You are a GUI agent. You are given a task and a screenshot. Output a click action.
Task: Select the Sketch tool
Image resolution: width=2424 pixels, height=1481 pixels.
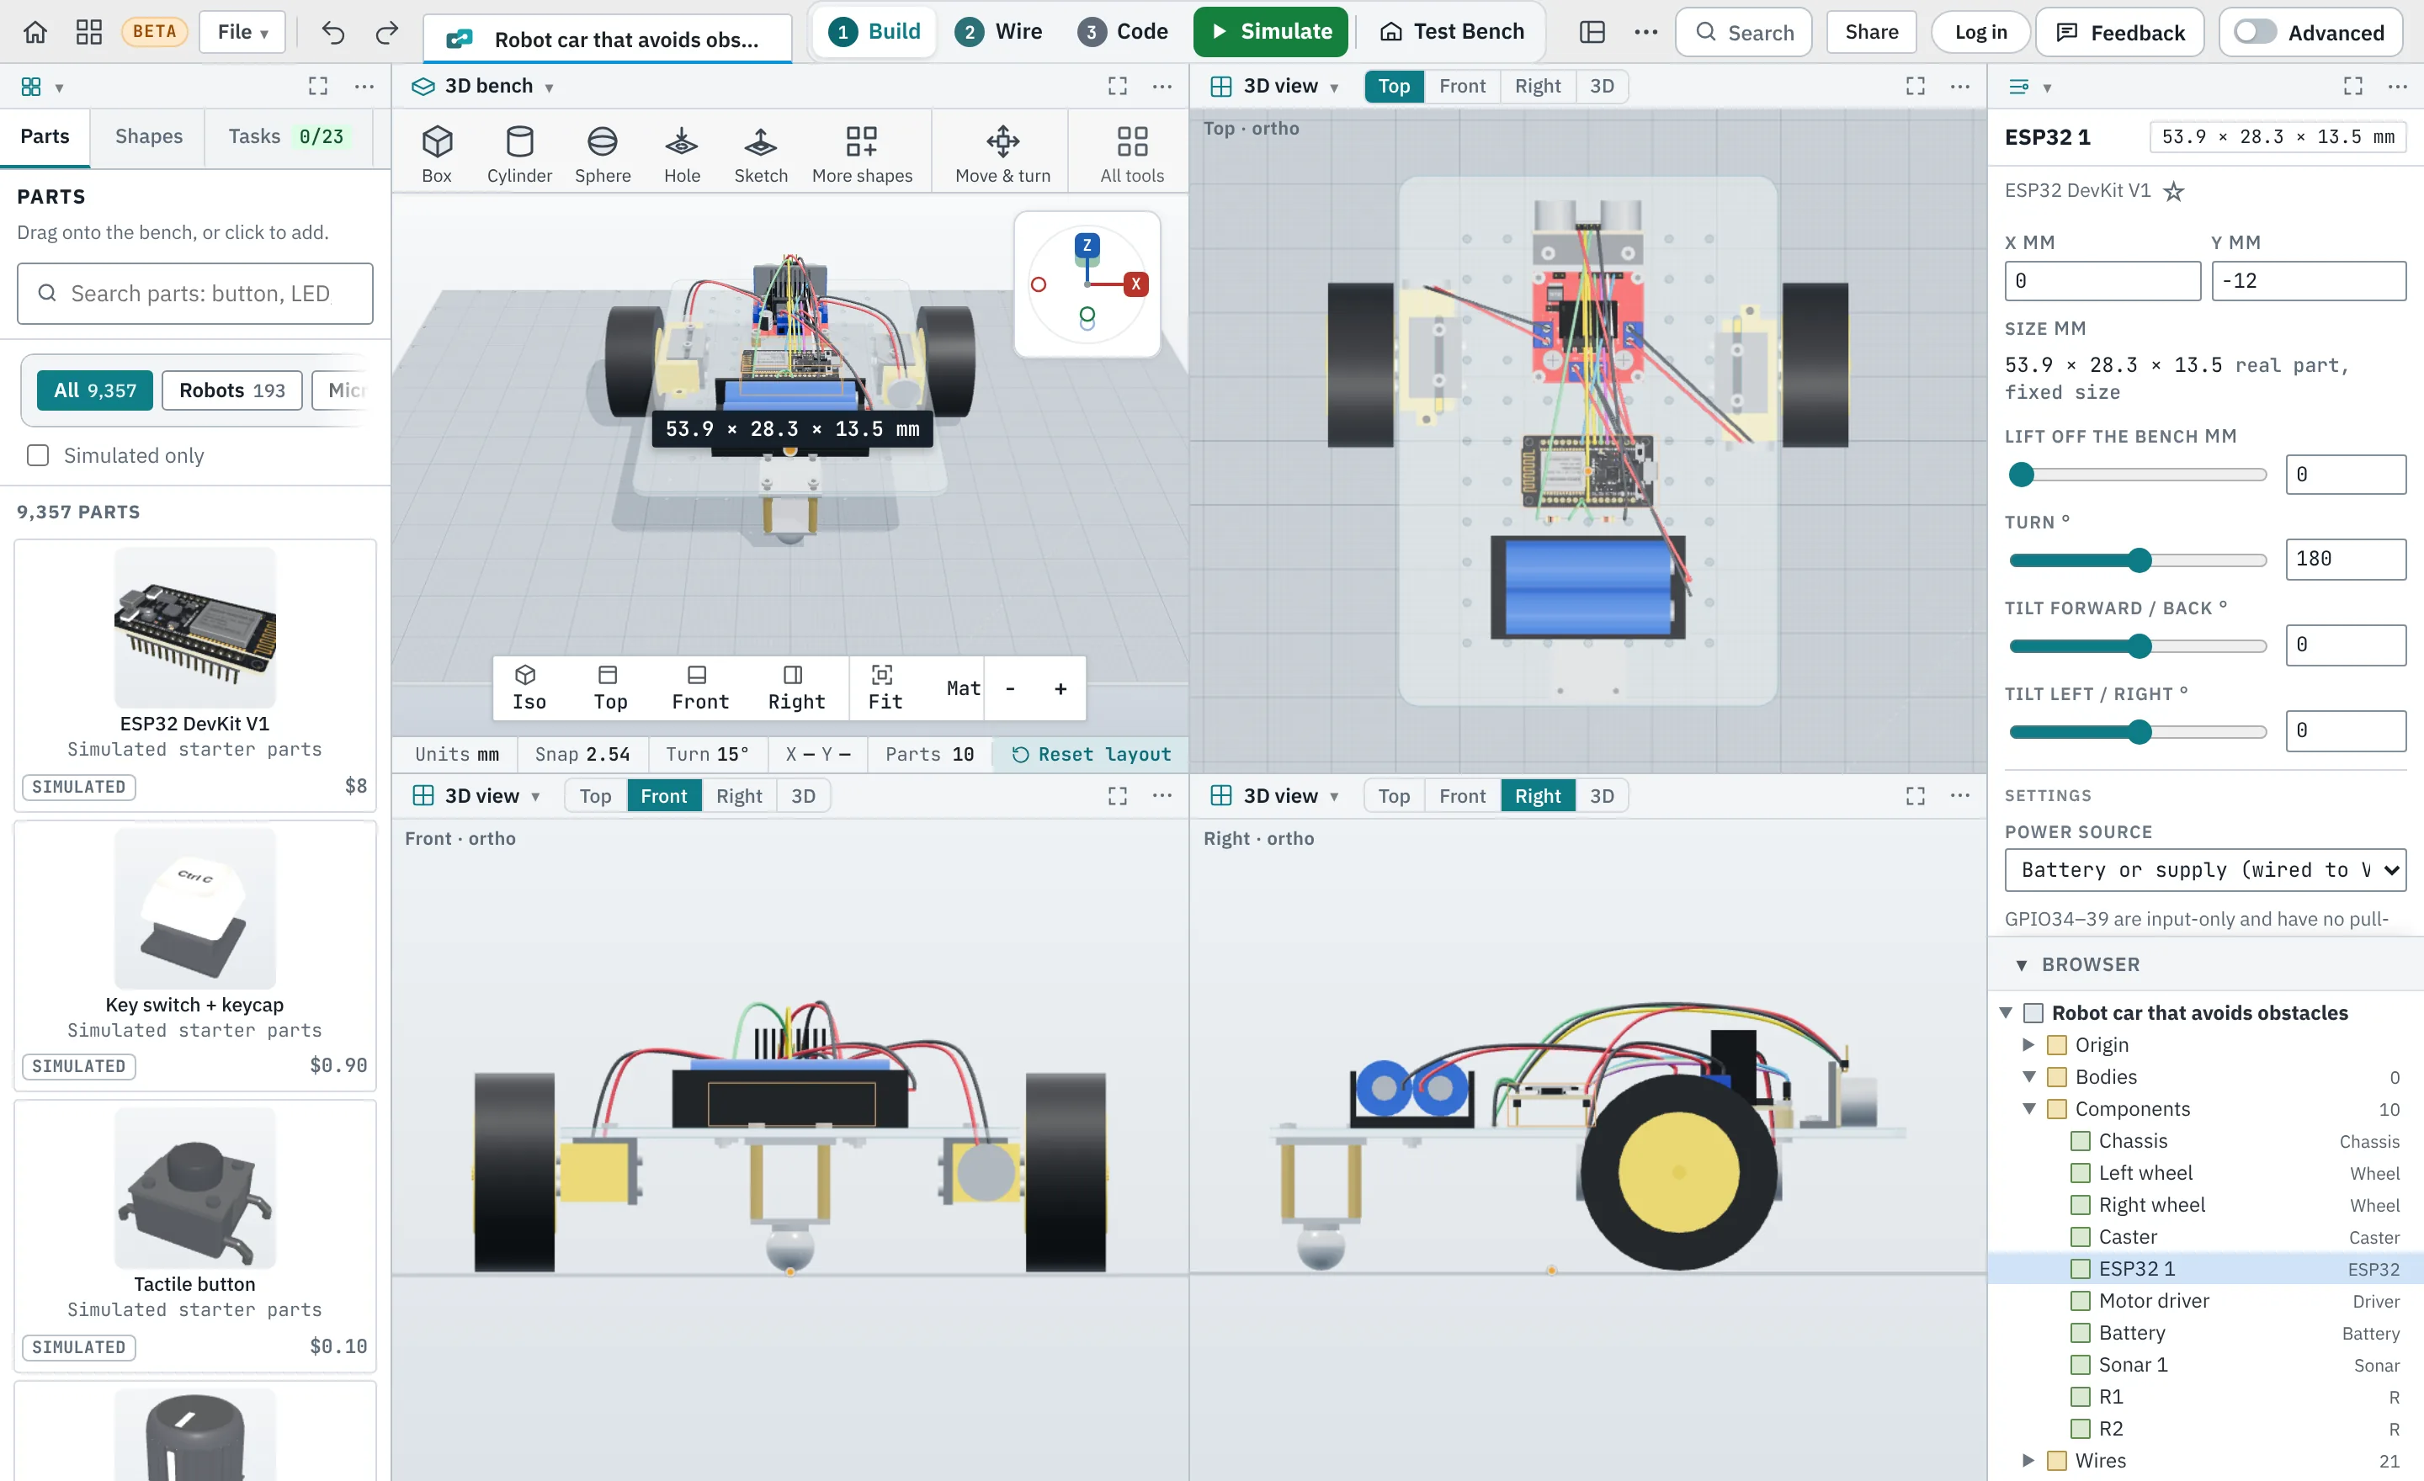761,153
